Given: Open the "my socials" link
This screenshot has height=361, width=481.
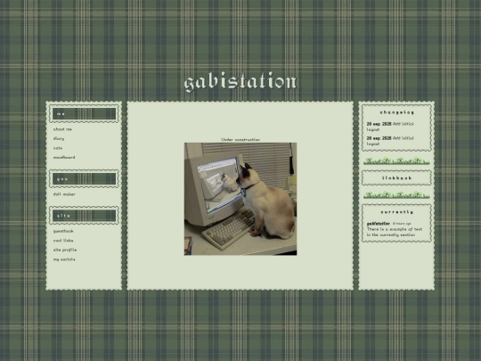Looking at the screenshot, I should click(64, 259).
